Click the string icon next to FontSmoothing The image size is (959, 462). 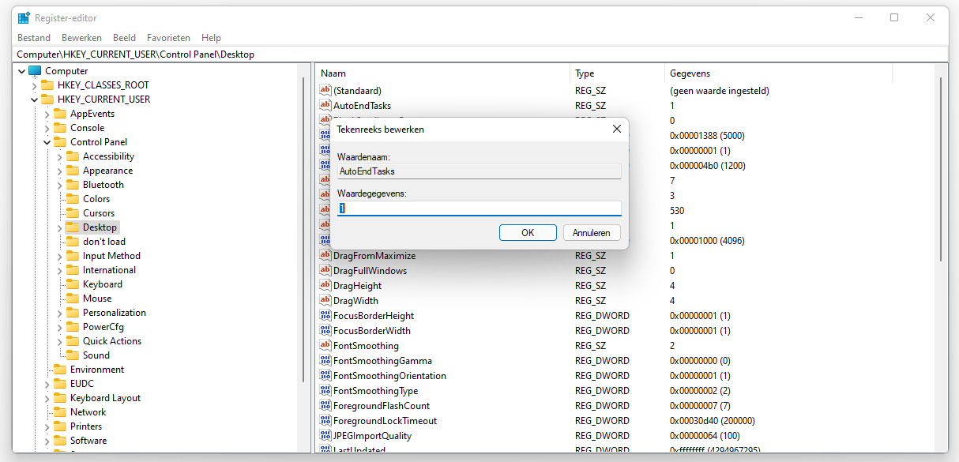pos(325,345)
